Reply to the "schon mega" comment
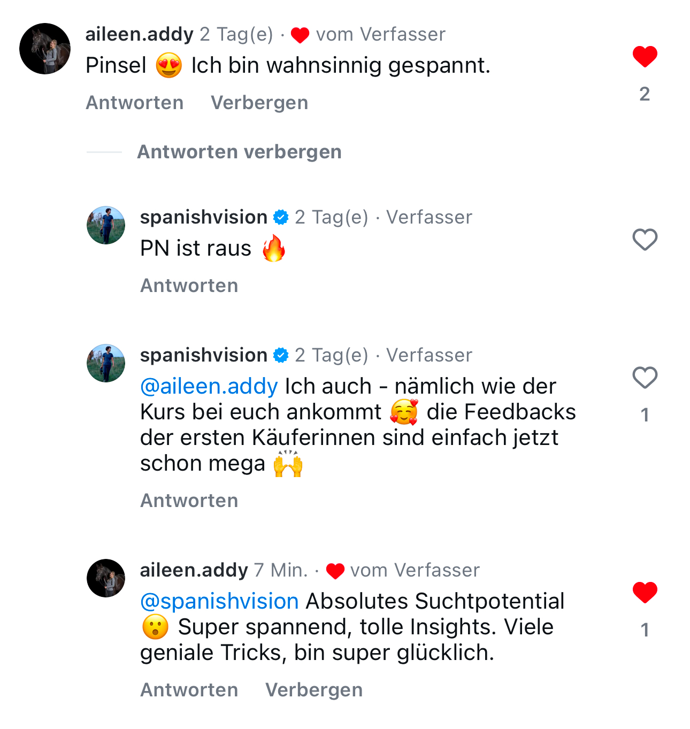 click(189, 501)
